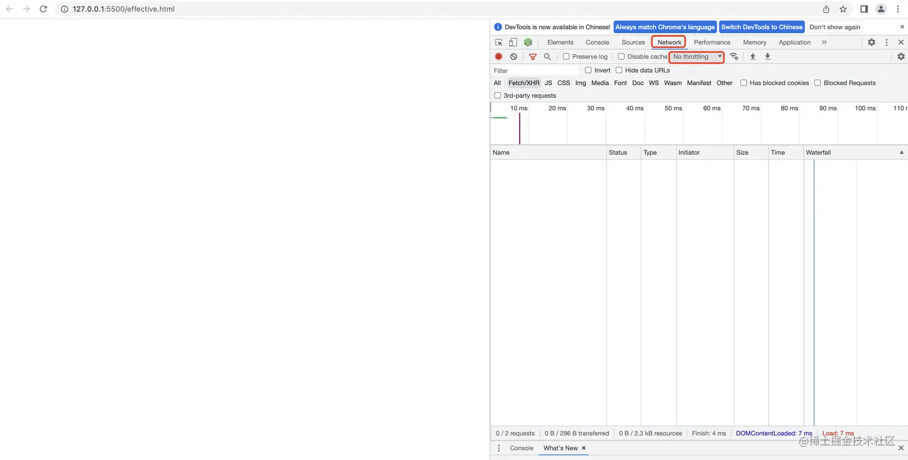908x460 pixels.
Task: Open Chrome's three-dot menu
Action: click(898, 9)
